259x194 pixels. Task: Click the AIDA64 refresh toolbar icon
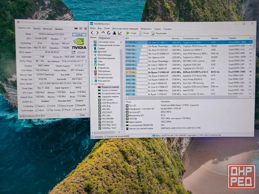[108, 33]
